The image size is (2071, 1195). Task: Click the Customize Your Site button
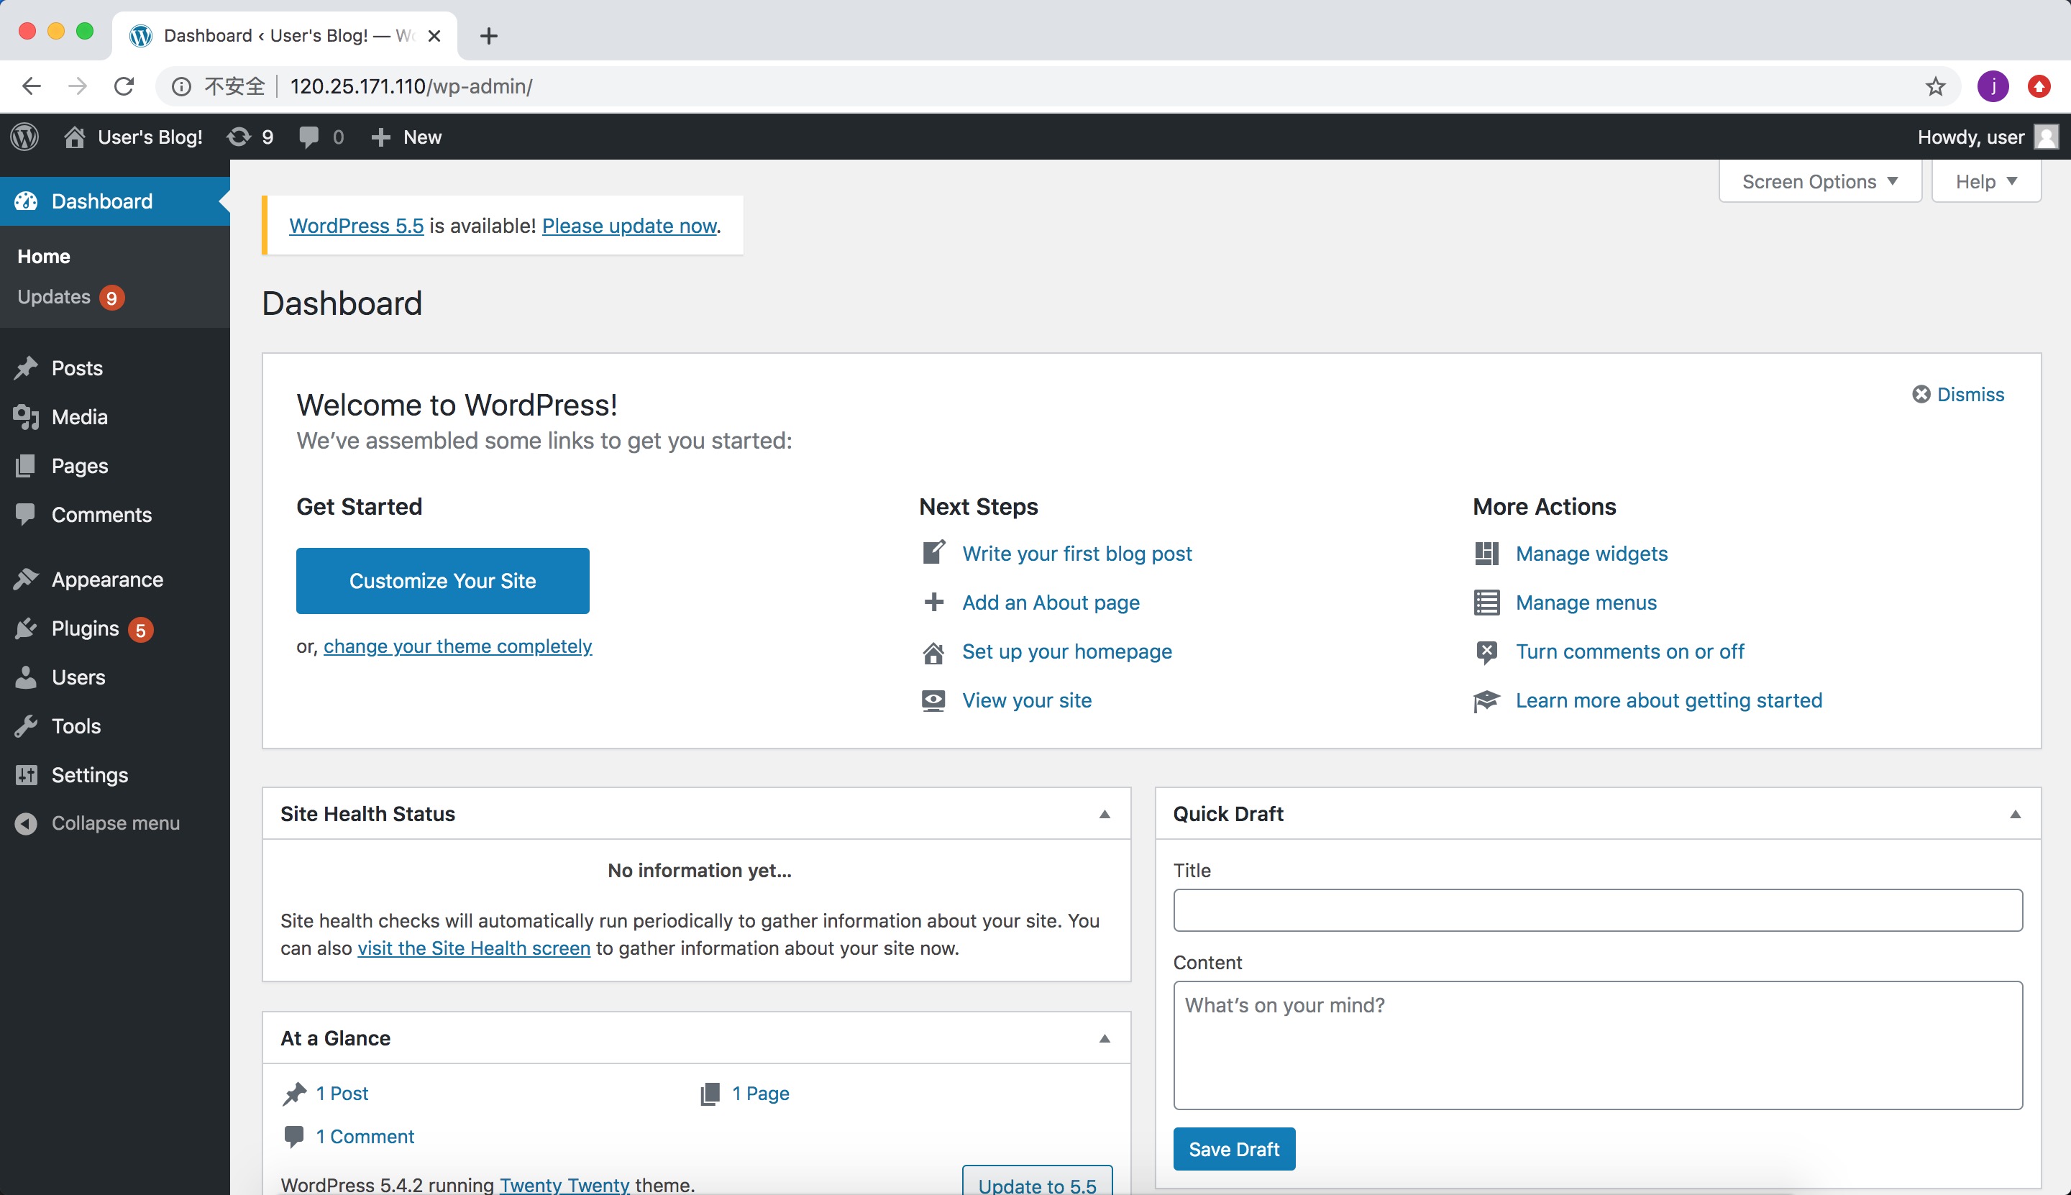pyautogui.click(x=442, y=581)
